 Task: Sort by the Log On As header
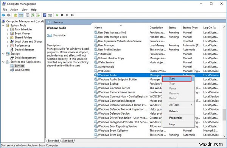211,28
